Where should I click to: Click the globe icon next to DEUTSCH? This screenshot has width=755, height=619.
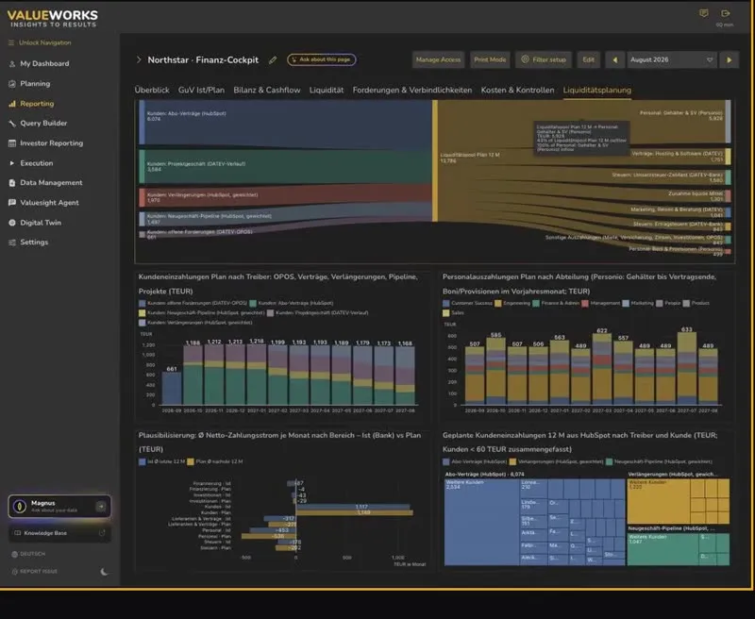14,554
